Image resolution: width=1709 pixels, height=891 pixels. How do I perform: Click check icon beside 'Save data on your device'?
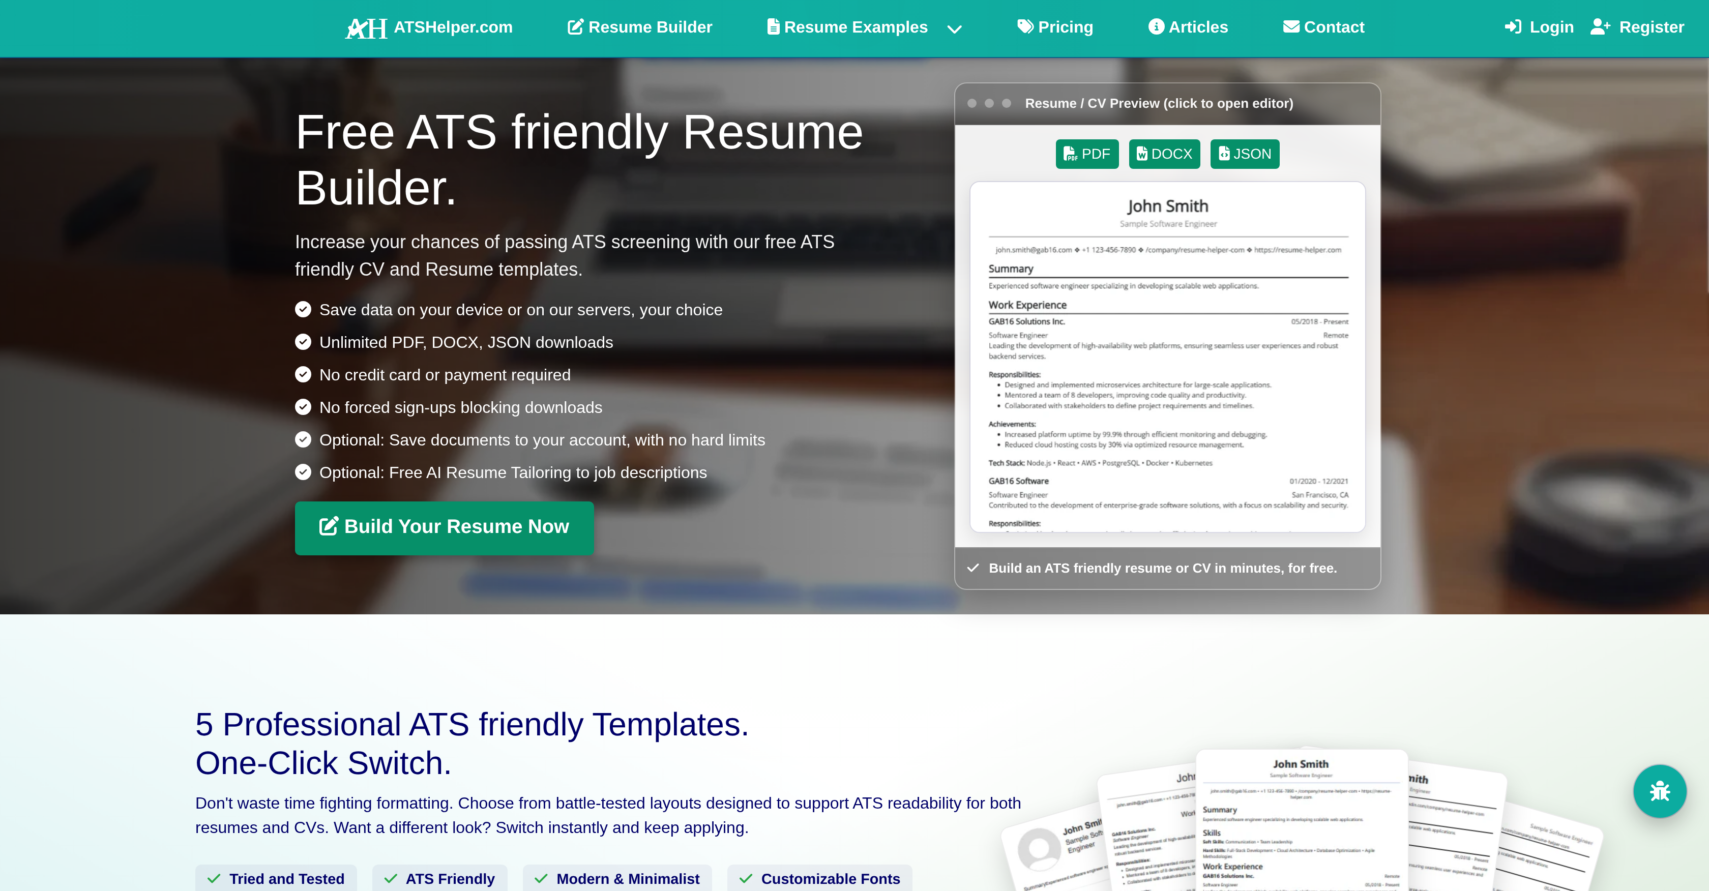[303, 310]
